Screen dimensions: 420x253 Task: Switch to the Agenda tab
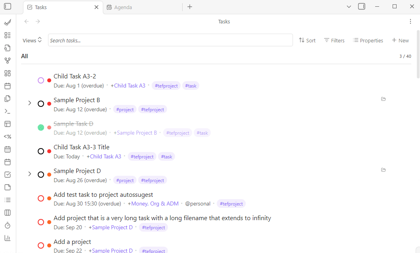coord(123,7)
